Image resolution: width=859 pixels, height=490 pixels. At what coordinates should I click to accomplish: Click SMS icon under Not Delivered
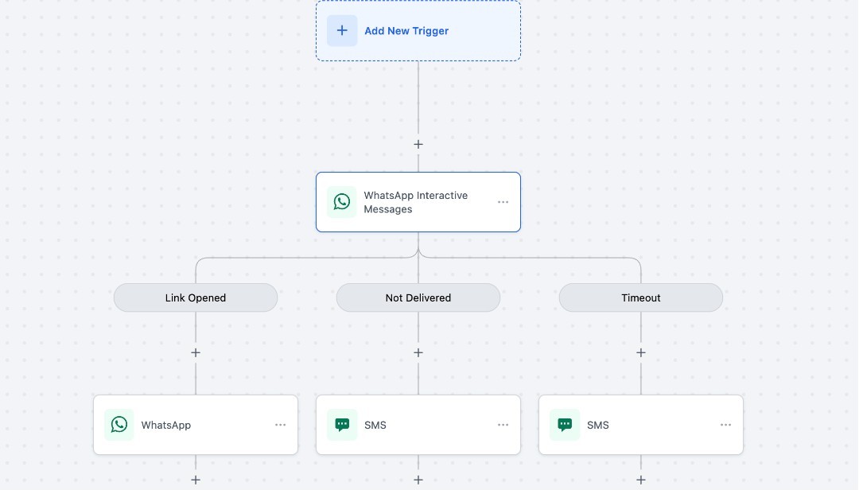[x=342, y=425]
